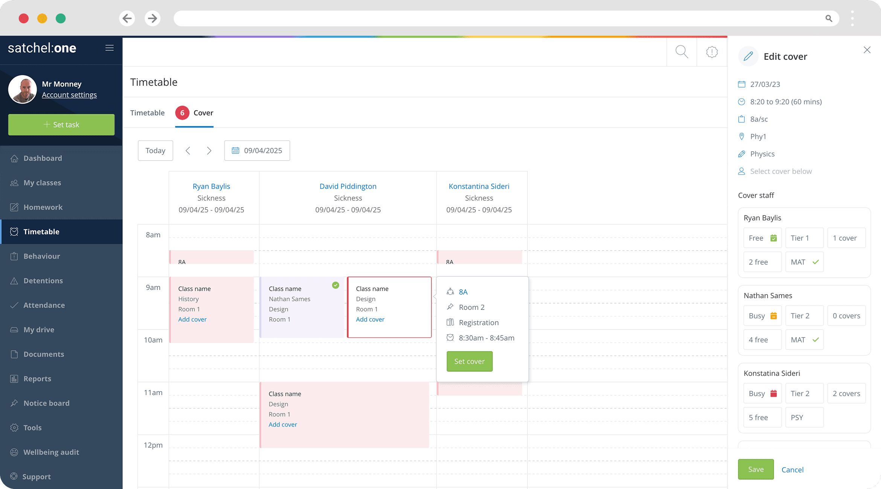Click Ryan Baylis 1 cover chip
The image size is (881, 489).
click(x=846, y=238)
